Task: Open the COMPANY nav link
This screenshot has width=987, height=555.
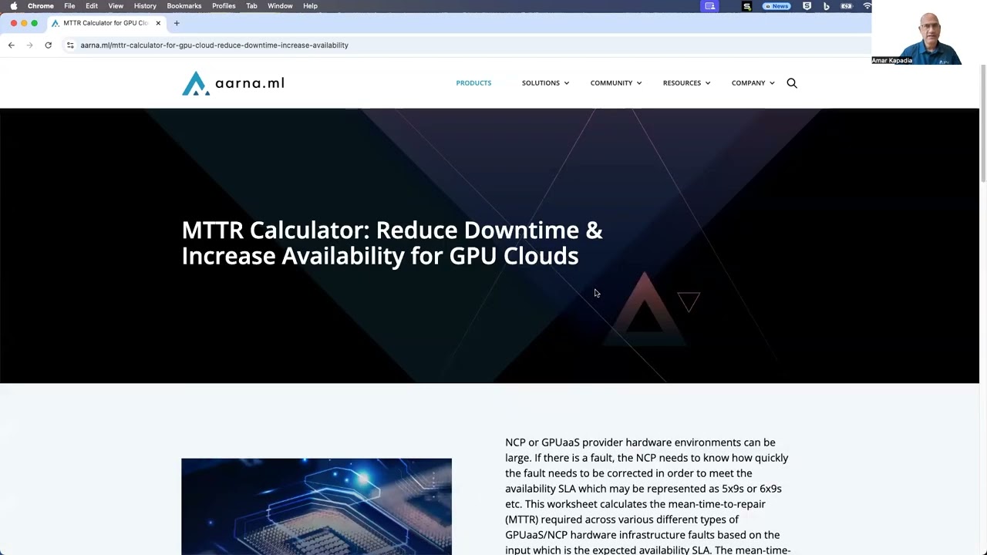Action: pos(748,82)
